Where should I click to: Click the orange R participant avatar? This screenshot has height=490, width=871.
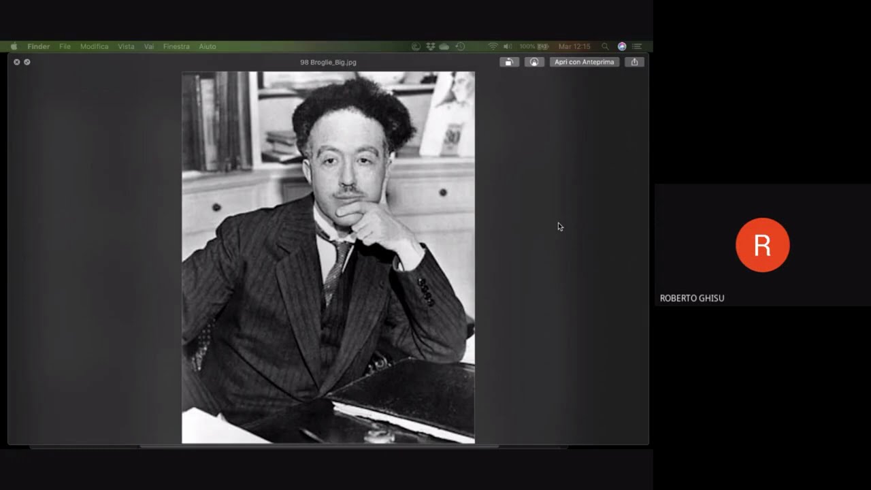tap(762, 245)
